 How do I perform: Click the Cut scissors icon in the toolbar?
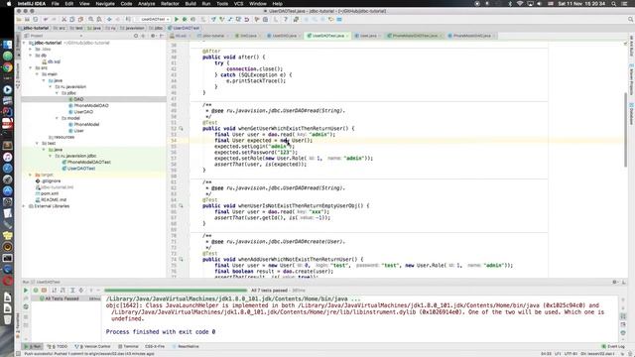(x=63, y=20)
